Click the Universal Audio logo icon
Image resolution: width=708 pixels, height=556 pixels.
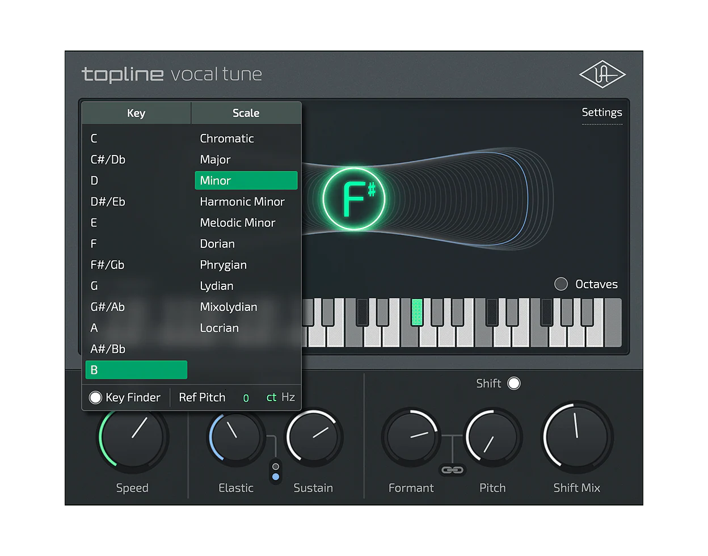602,74
